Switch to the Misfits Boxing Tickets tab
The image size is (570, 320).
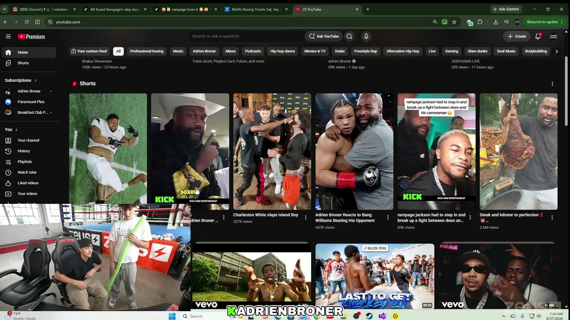pyautogui.click(x=256, y=9)
